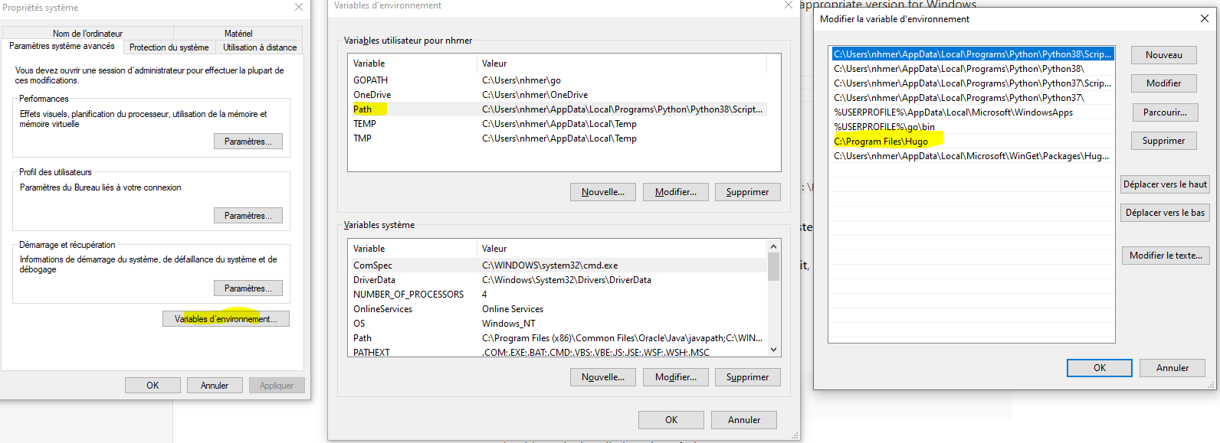Open Modifier le texte editor
Viewport: 1220px width, 443px height.
click(x=1165, y=256)
